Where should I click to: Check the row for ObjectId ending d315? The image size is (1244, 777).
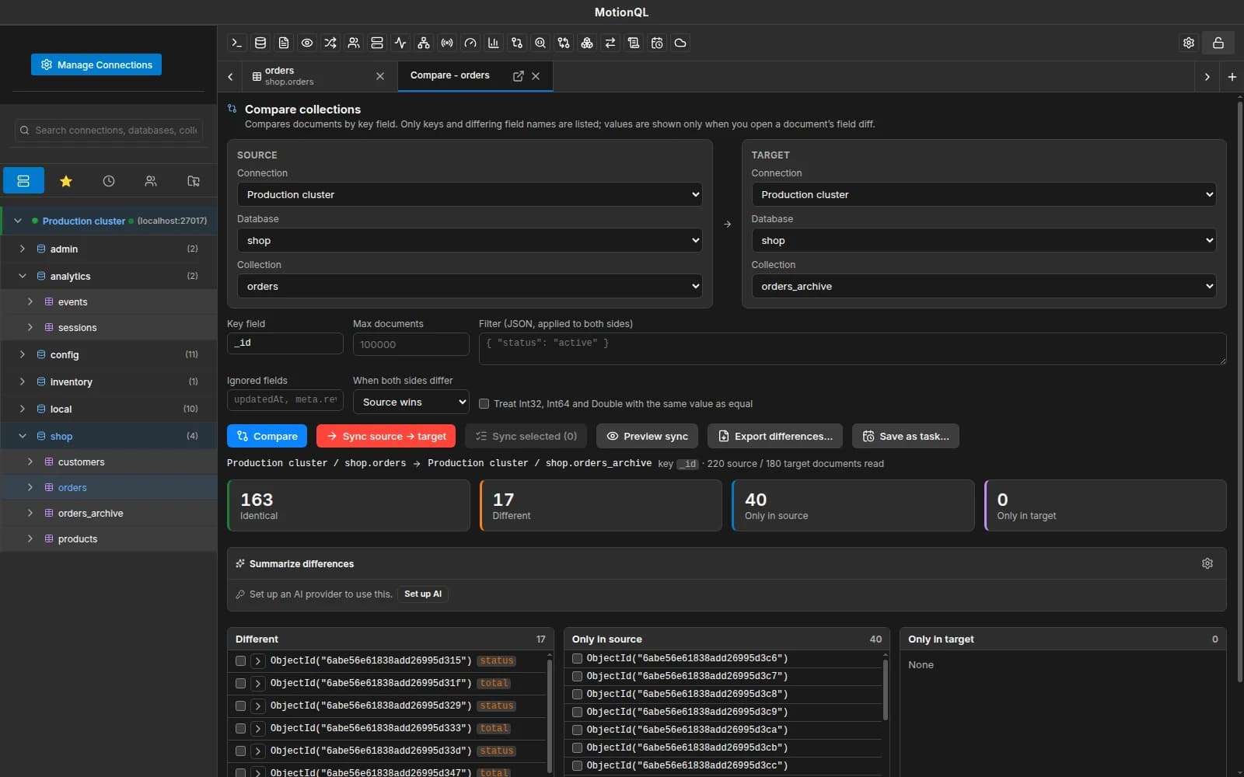240,661
